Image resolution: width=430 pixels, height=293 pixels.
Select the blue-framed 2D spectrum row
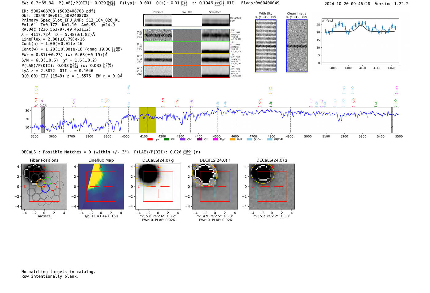click(x=187, y=35)
